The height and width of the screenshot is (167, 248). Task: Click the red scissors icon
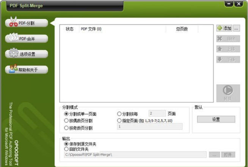pos(13,22)
